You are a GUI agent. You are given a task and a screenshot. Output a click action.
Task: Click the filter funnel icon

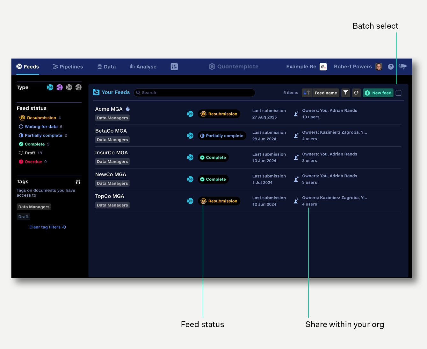coord(346,93)
